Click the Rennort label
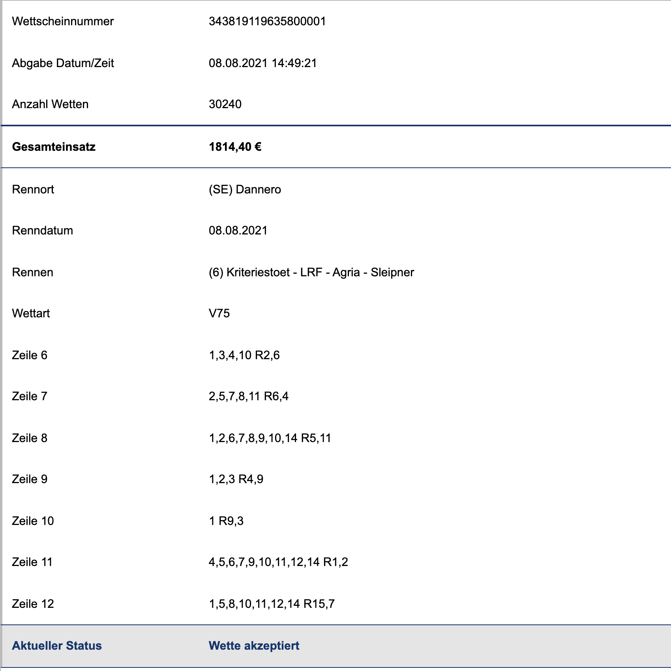The height and width of the screenshot is (671, 671). pos(33,189)
